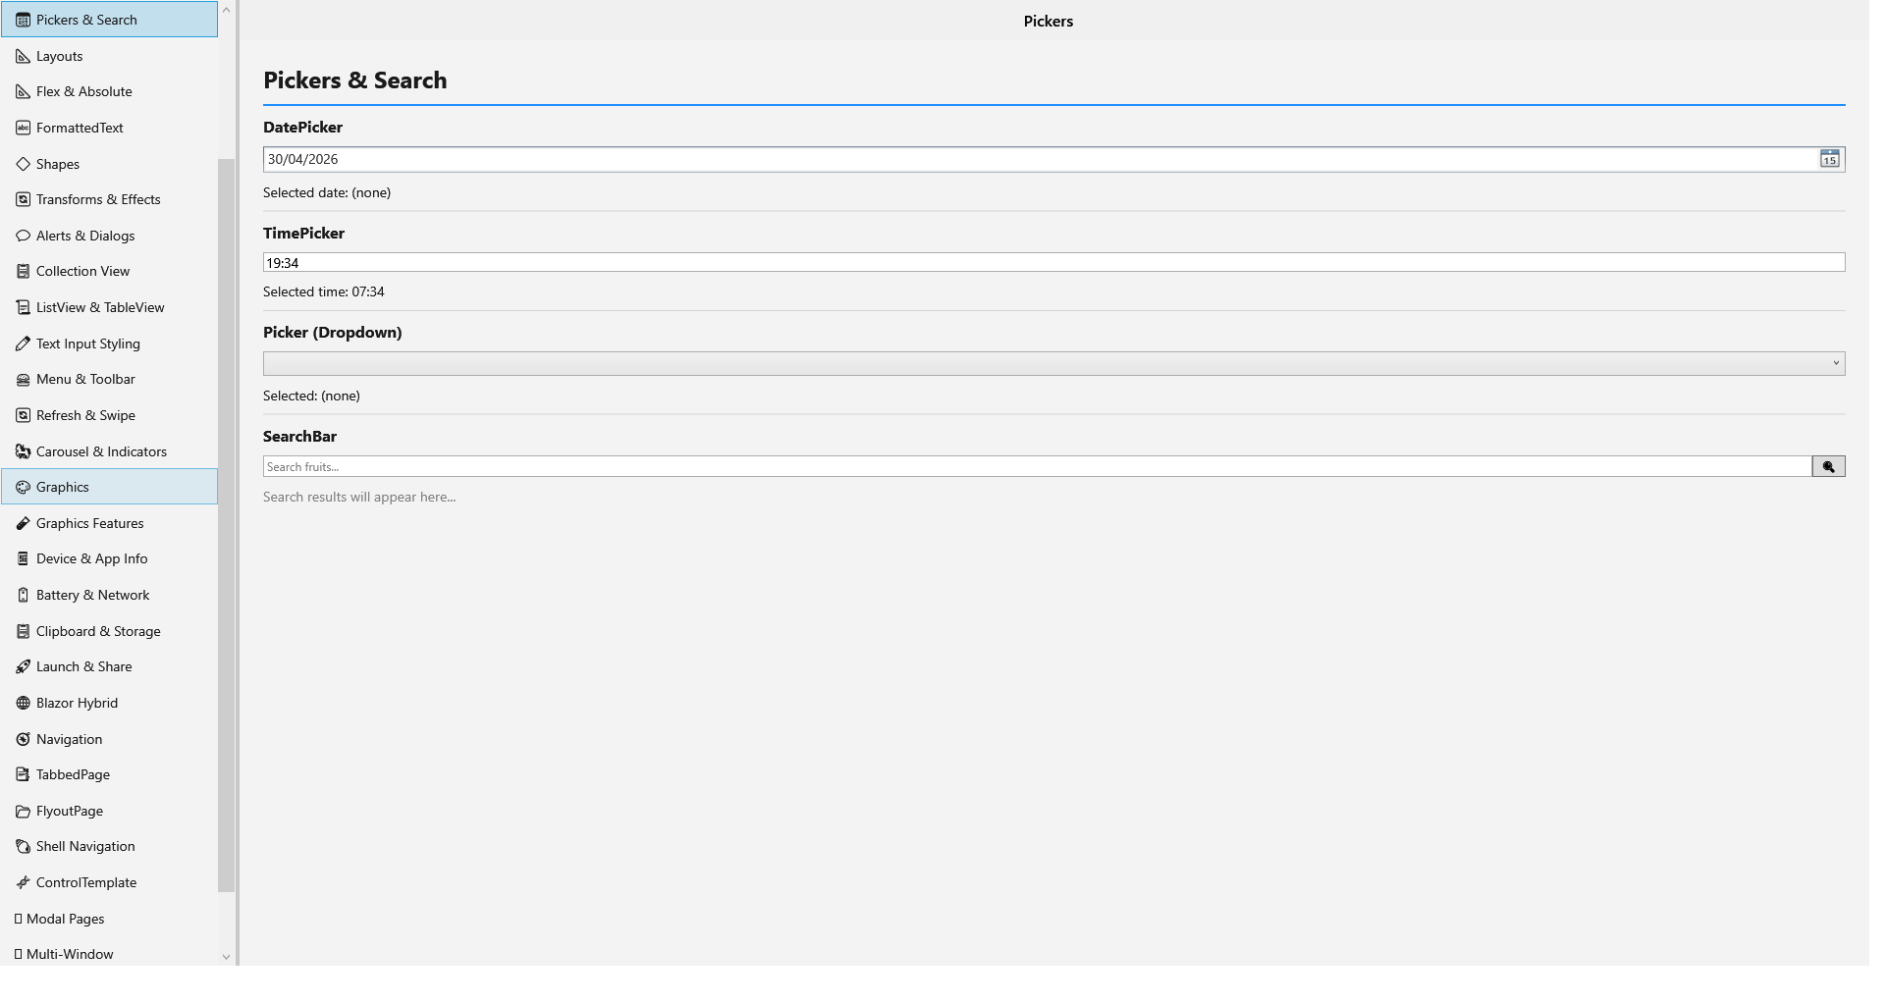Click the Battery & Network icon
Image resolution: width=1885 pixels, height=1004 pixels.
(x=23, y=595)
